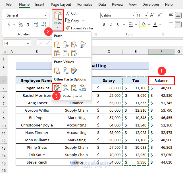Open the General number format dropdown
This screenshot has height=173, width=183.
tap(44, 15)
